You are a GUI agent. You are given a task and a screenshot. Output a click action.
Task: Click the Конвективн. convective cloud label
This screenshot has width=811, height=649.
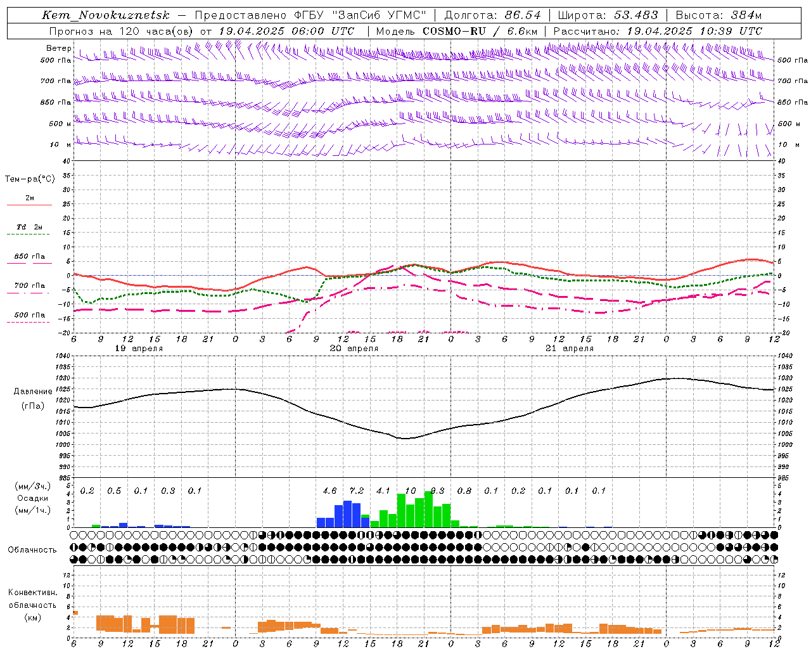(x=32, y=593)
